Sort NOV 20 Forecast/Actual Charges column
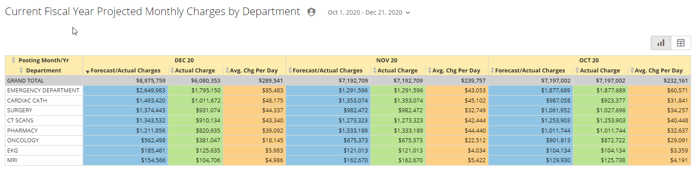The width and height of the screenshot is (695, 171). pos(290,70)
